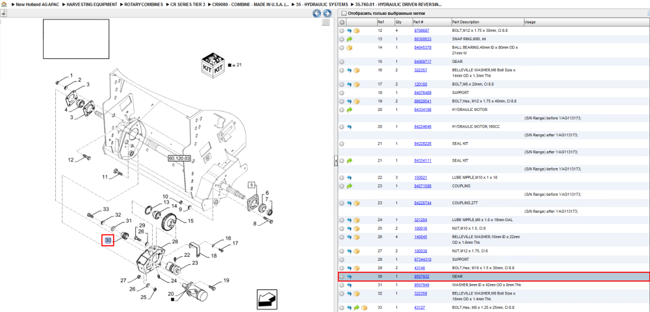
Task: Click green arrow icon in ref 33 row
Action: 356,307
